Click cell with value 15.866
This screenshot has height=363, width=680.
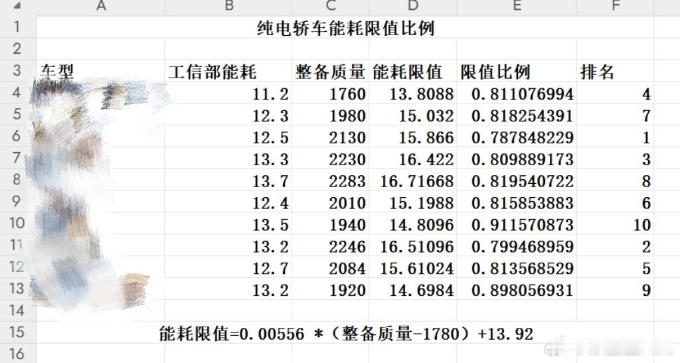413,137
